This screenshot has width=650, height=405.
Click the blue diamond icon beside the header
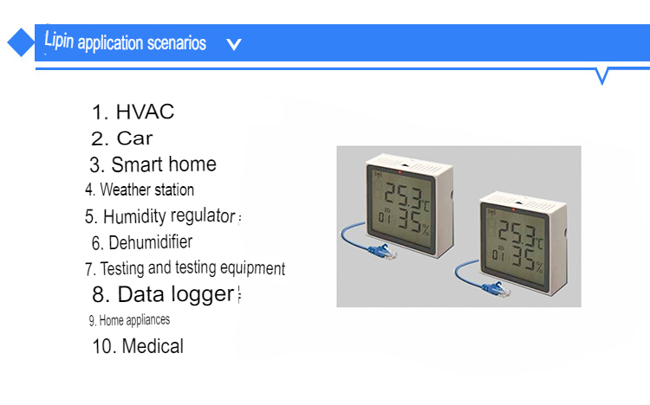tap(21, 42)
